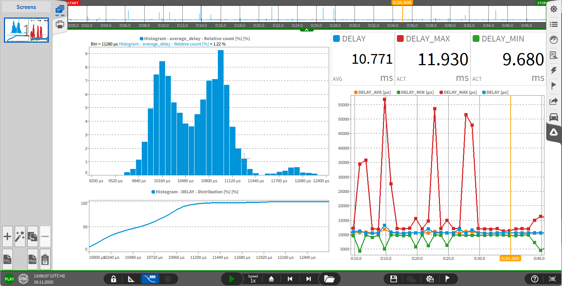Image resolution: width=562 pixels, height=286 pixels.
Task: Open the printer report view tab
Action: coord(60,24)
